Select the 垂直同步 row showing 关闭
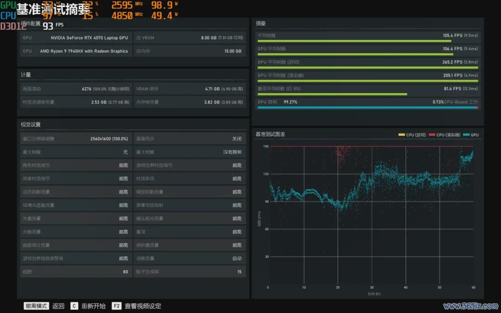This screenshot has width=501, height=313. [189, 139]
